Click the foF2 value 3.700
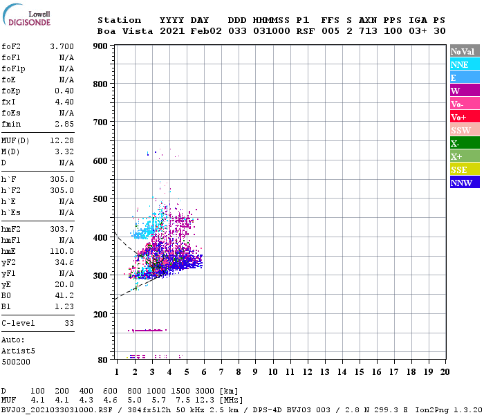 (62, 46)
